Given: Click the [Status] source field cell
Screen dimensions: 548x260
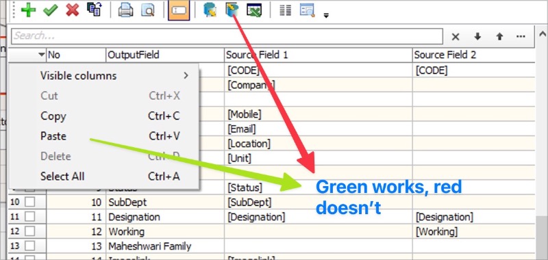Looking at the screenshot, I should click(x=318, y=187).
